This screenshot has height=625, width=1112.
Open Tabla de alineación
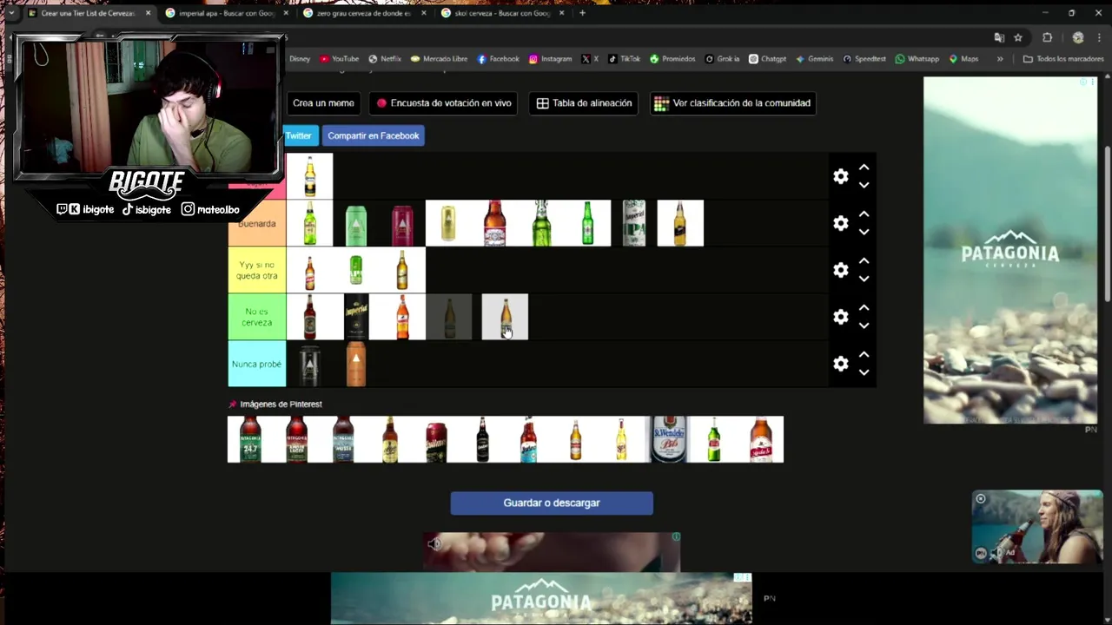[x=584, y=103]
